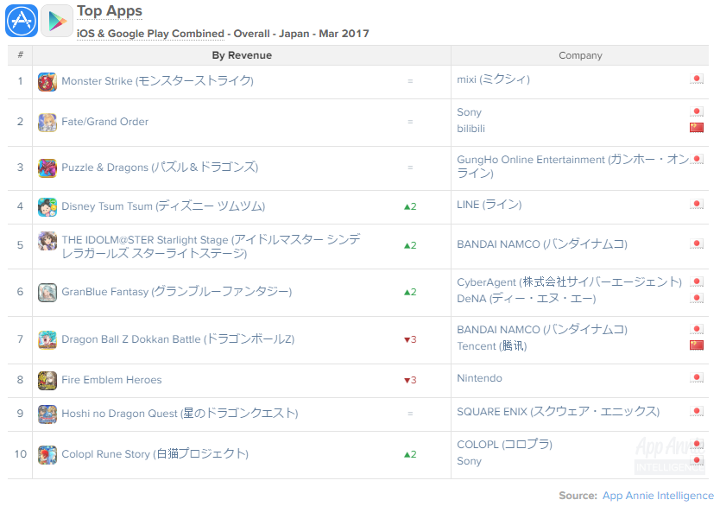Screen dimensions: 720x506
Task: Open the GranBlue Fantasy app icon
Action: tap(47, 293)
